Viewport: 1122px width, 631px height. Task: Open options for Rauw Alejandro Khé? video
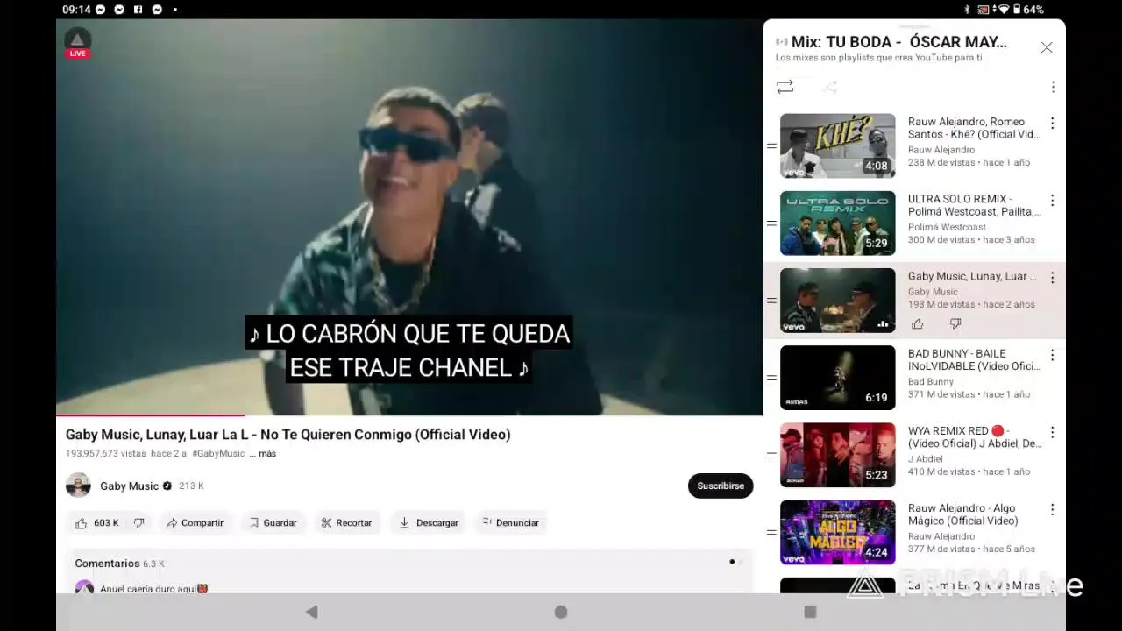coord(1052,124)
